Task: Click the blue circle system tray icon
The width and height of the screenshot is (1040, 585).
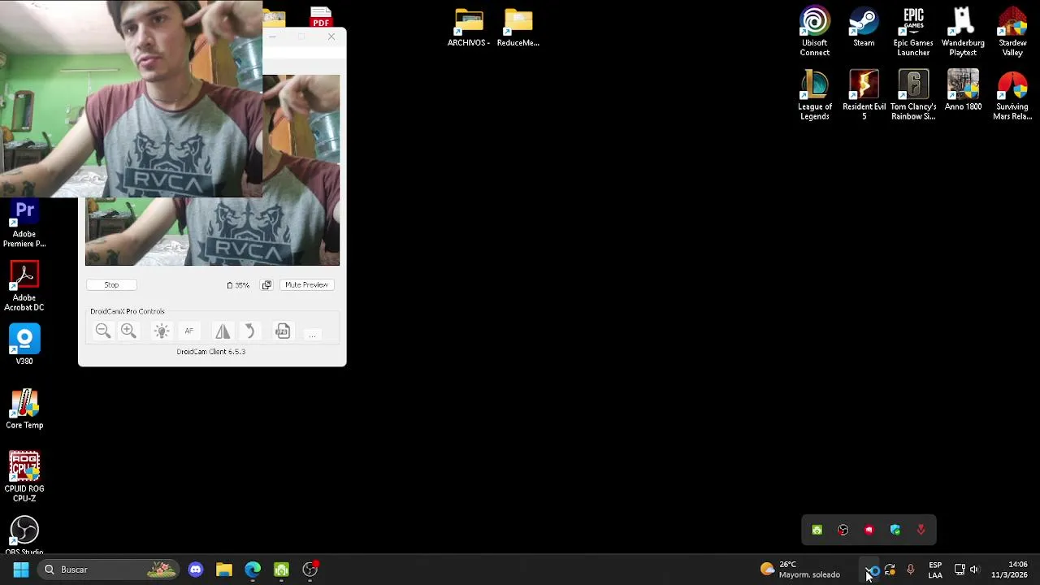Action: [876, 570]
